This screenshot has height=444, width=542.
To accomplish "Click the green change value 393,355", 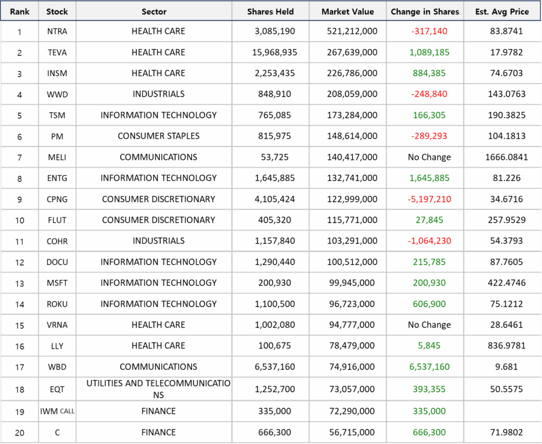I will [x=429, y=389].
